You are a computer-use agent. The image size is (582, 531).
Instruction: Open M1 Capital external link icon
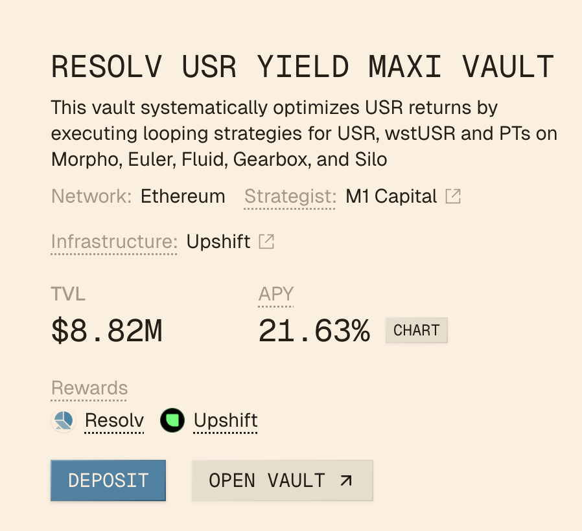click(453, 196)
